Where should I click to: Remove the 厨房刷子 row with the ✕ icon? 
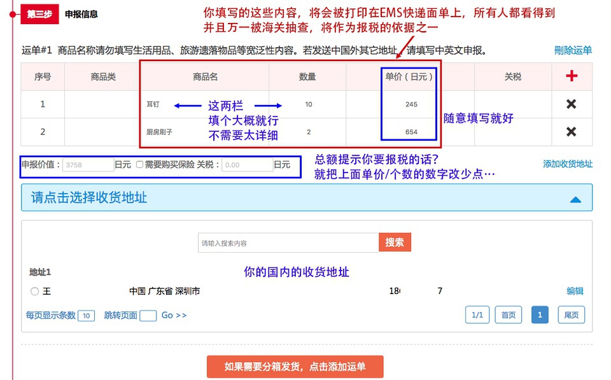[x=572, y=132]
